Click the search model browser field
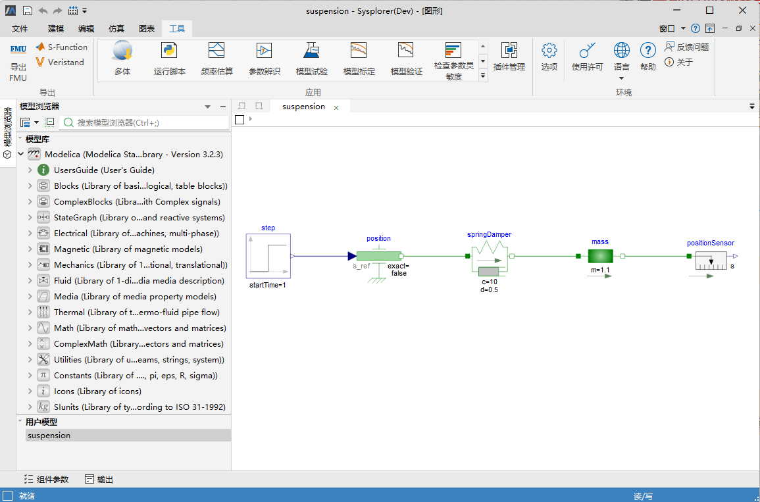The height and width of the screenshot is (502, 760). (145, 122)
